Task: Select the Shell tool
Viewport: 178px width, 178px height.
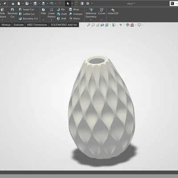Action: click(x=61, y=19)
